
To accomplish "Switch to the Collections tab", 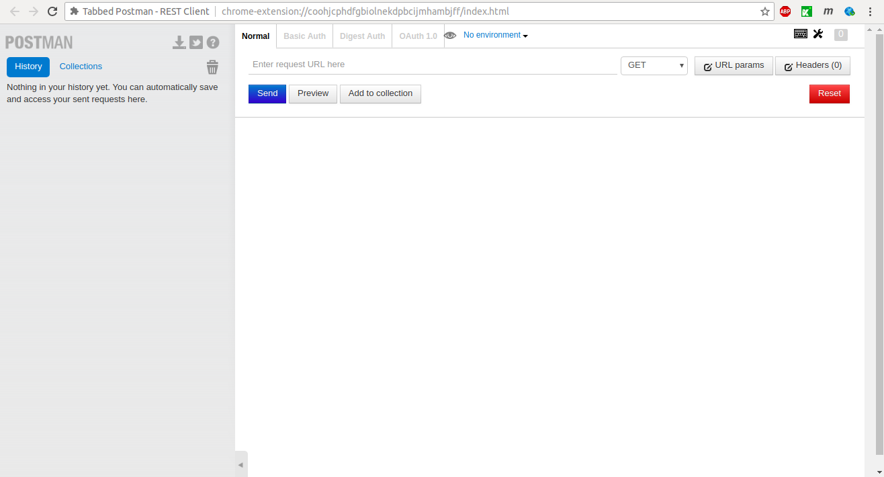I will coord(81,67).
